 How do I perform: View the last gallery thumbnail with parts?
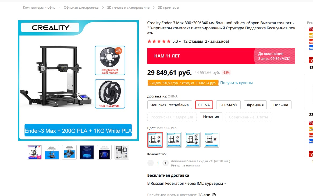[122, 152]
